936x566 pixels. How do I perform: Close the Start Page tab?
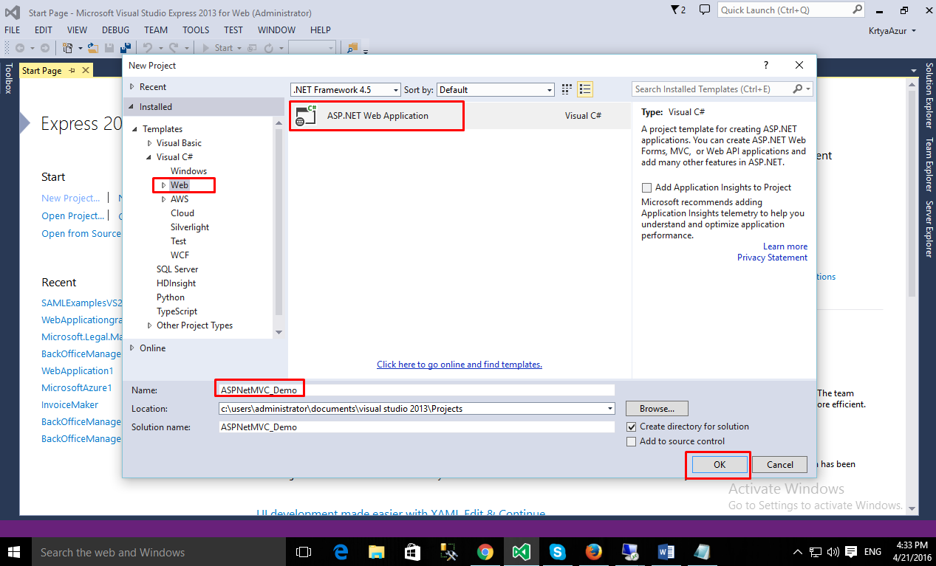point(85,71)
